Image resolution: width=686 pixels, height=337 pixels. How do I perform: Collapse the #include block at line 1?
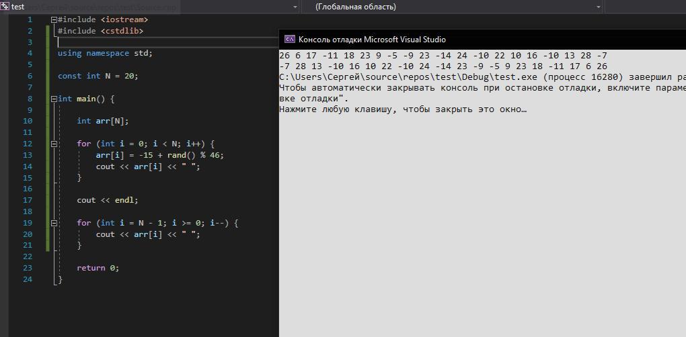pos(54,19)
